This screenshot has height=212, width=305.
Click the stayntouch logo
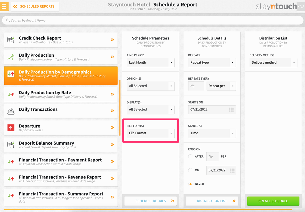tap(276, 6)
